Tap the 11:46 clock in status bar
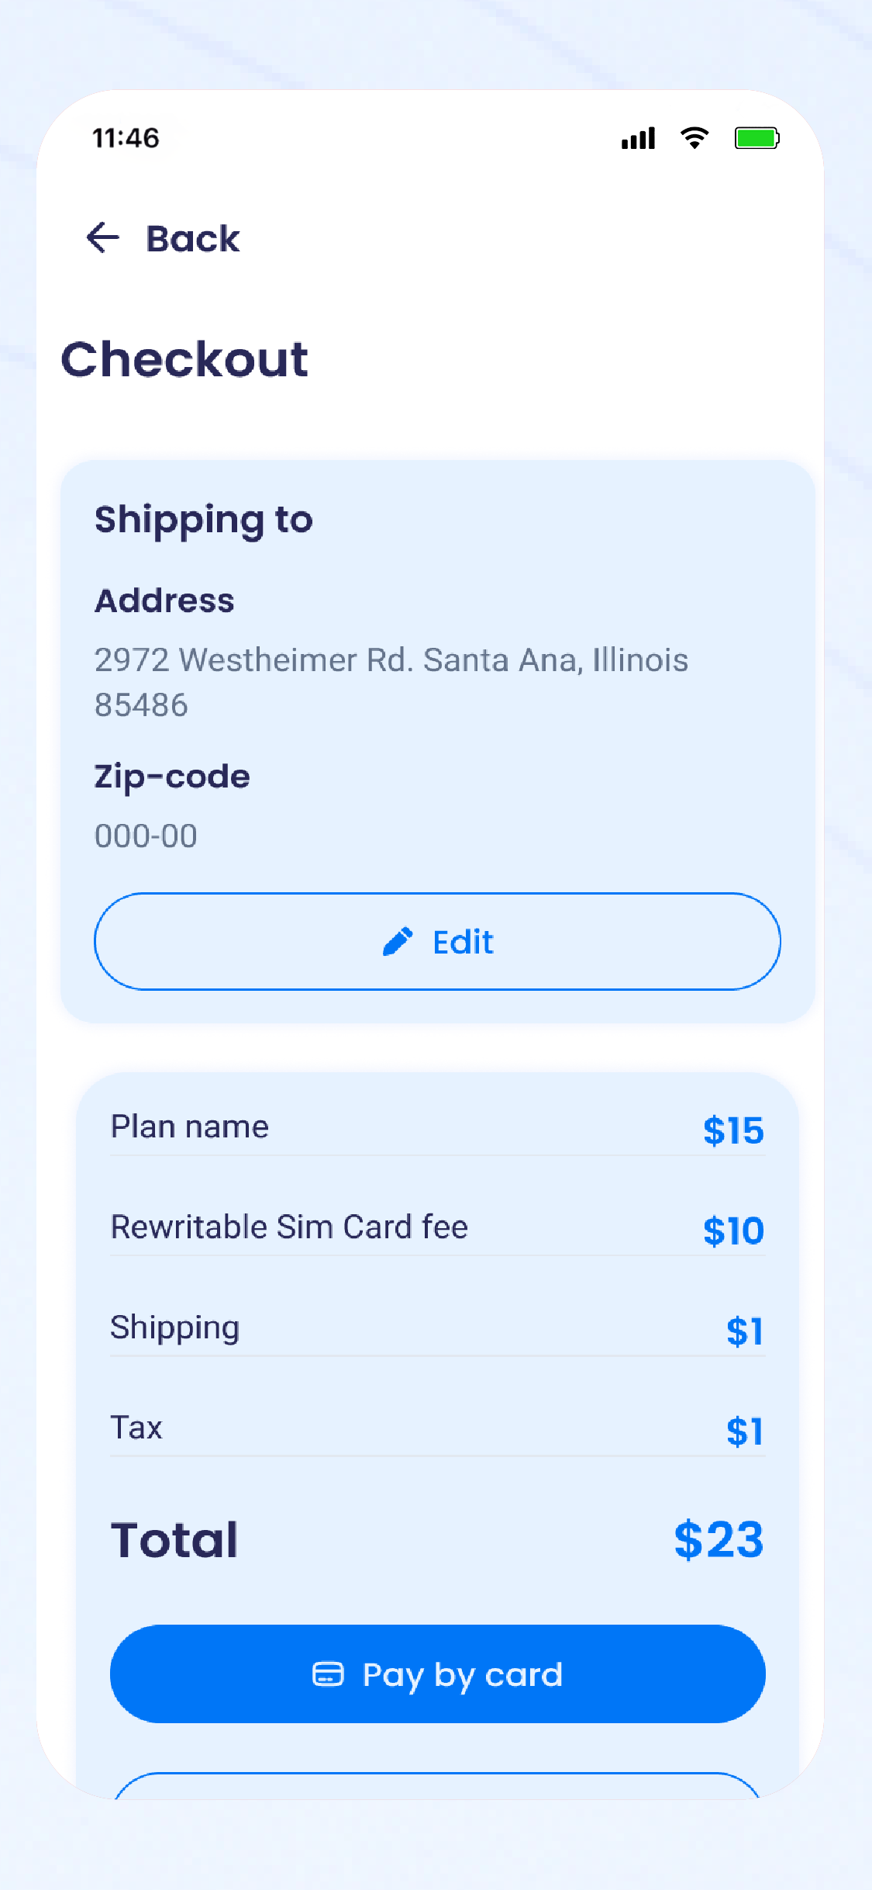 (x=126, y=138)
